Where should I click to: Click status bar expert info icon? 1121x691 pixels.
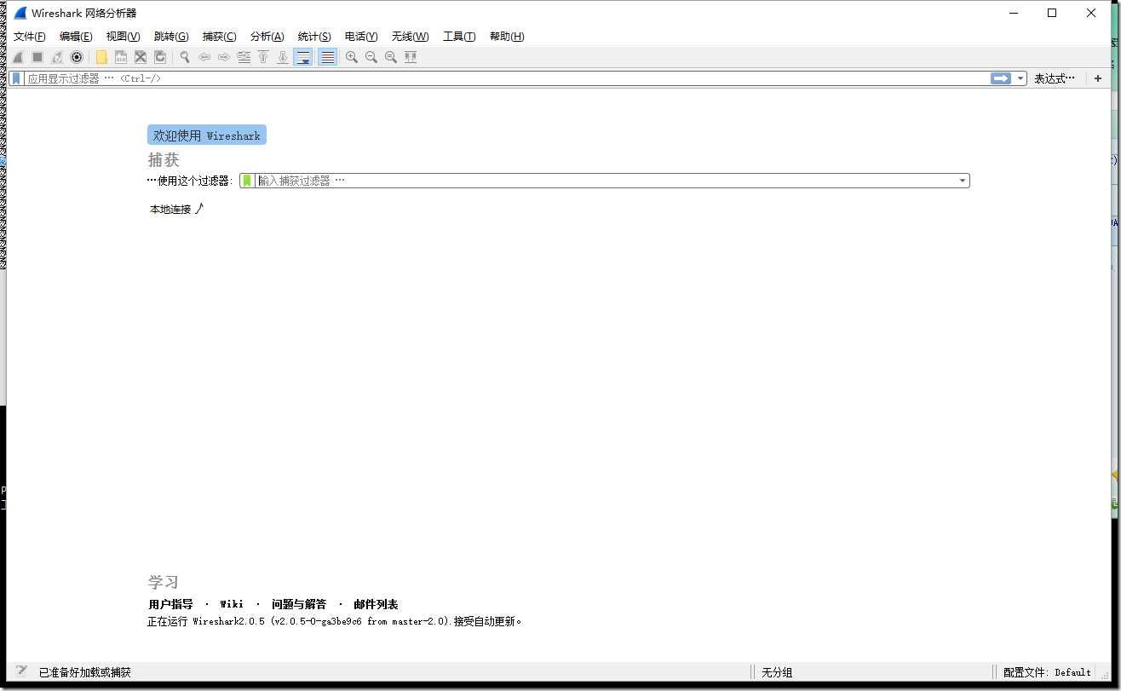[x=21, y=671]
